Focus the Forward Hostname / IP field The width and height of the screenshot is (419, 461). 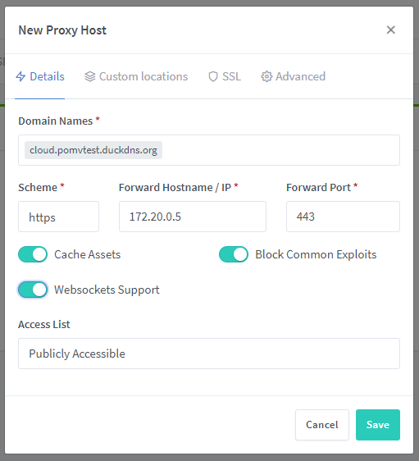click(193, 217)
